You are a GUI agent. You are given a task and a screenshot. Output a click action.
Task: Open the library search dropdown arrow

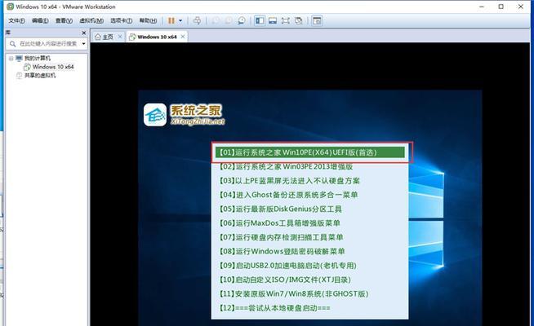click(83, 43)
